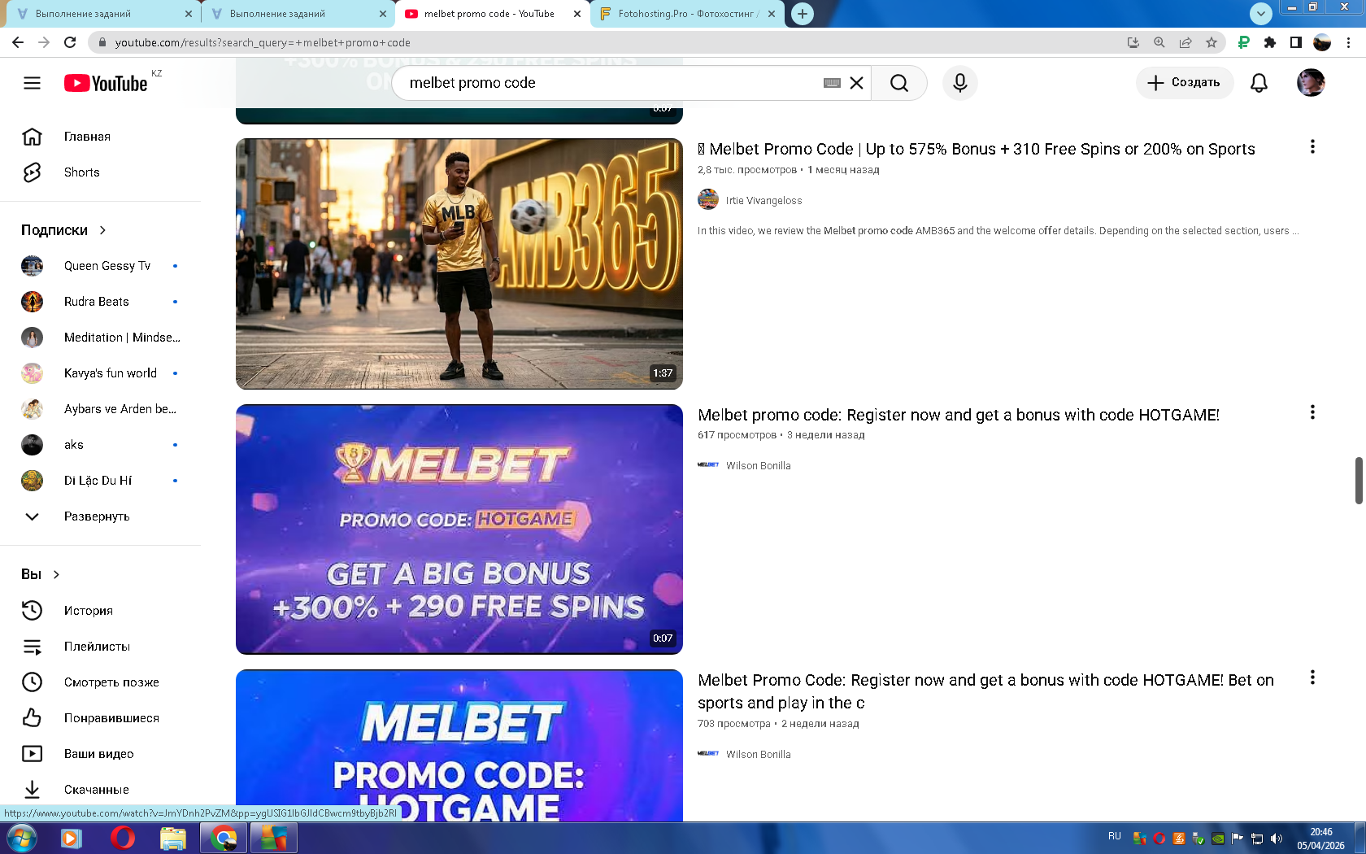The width and height of the screenshot is (1366, 854).
Task: Go to the YouTube home logo
Action: click(107, 83)
